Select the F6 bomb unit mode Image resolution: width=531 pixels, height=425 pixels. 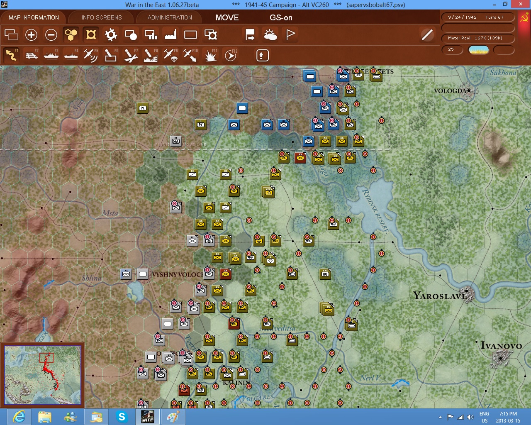tap(111, 55)
